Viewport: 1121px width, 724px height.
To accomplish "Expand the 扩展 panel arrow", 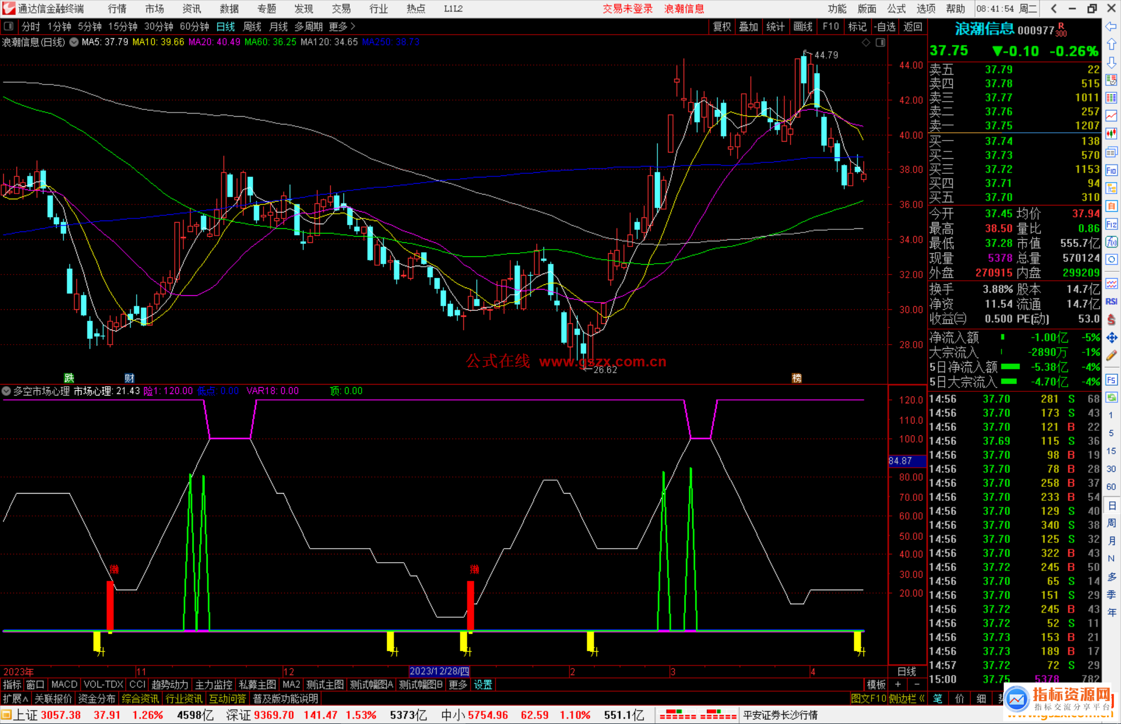I will coord(16,699).
